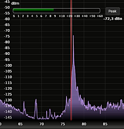Screen dimensions: 124x129
Task: Click the 65 frequency axis label
Action: point(20,124)
